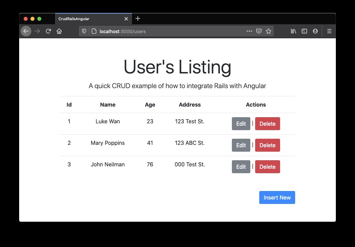Open the page actions three-dot menu
Screen dimensions: 355x247
[x=249, y=31]
